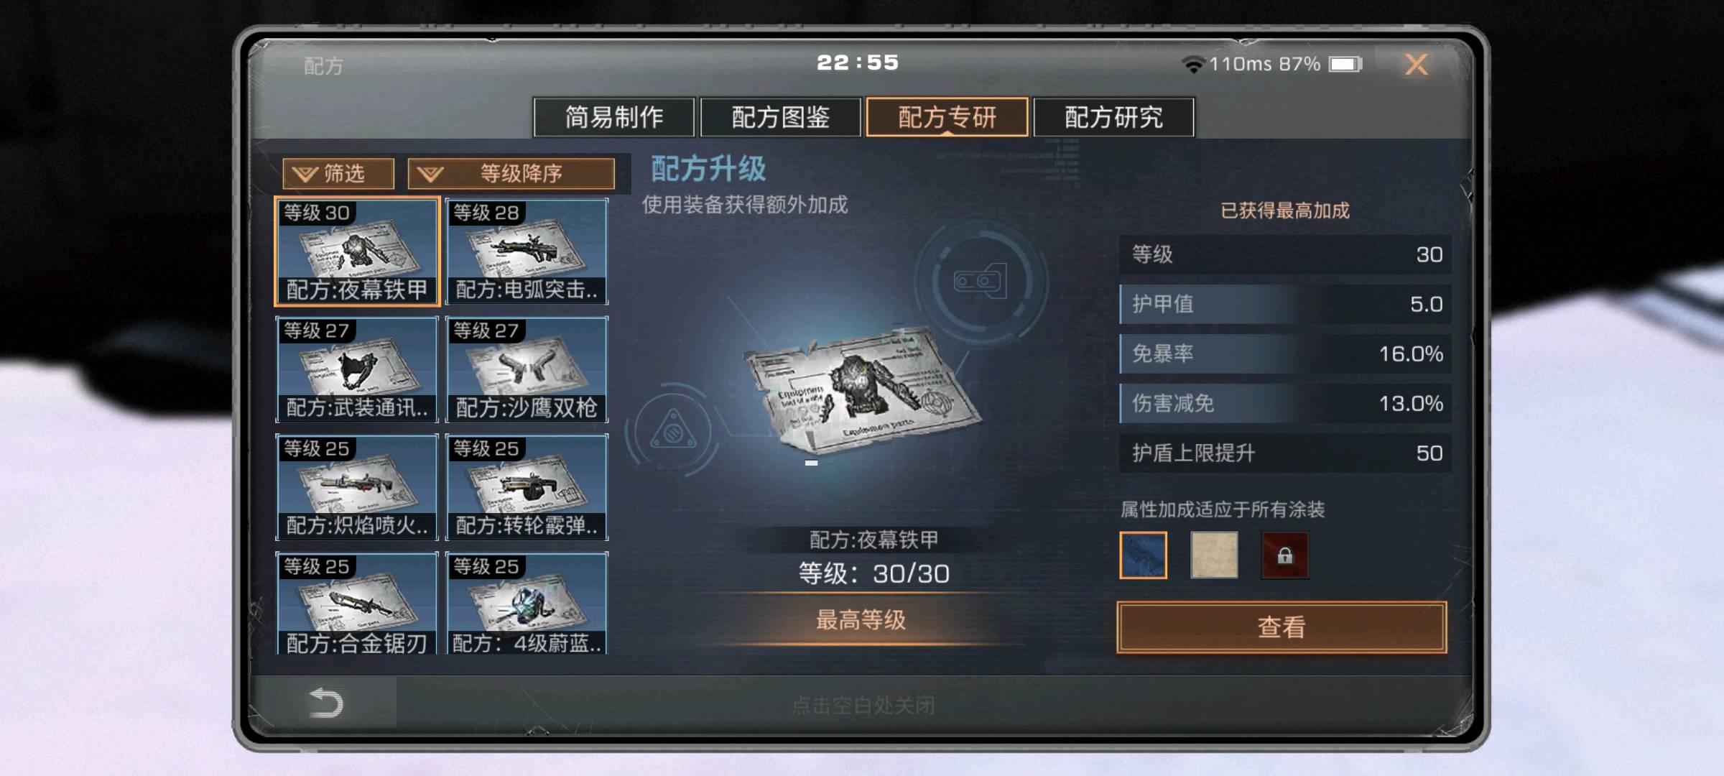Select the beige paint skin swatch
This screenshot has width=1724, height=776.
tap(1214, 555)
